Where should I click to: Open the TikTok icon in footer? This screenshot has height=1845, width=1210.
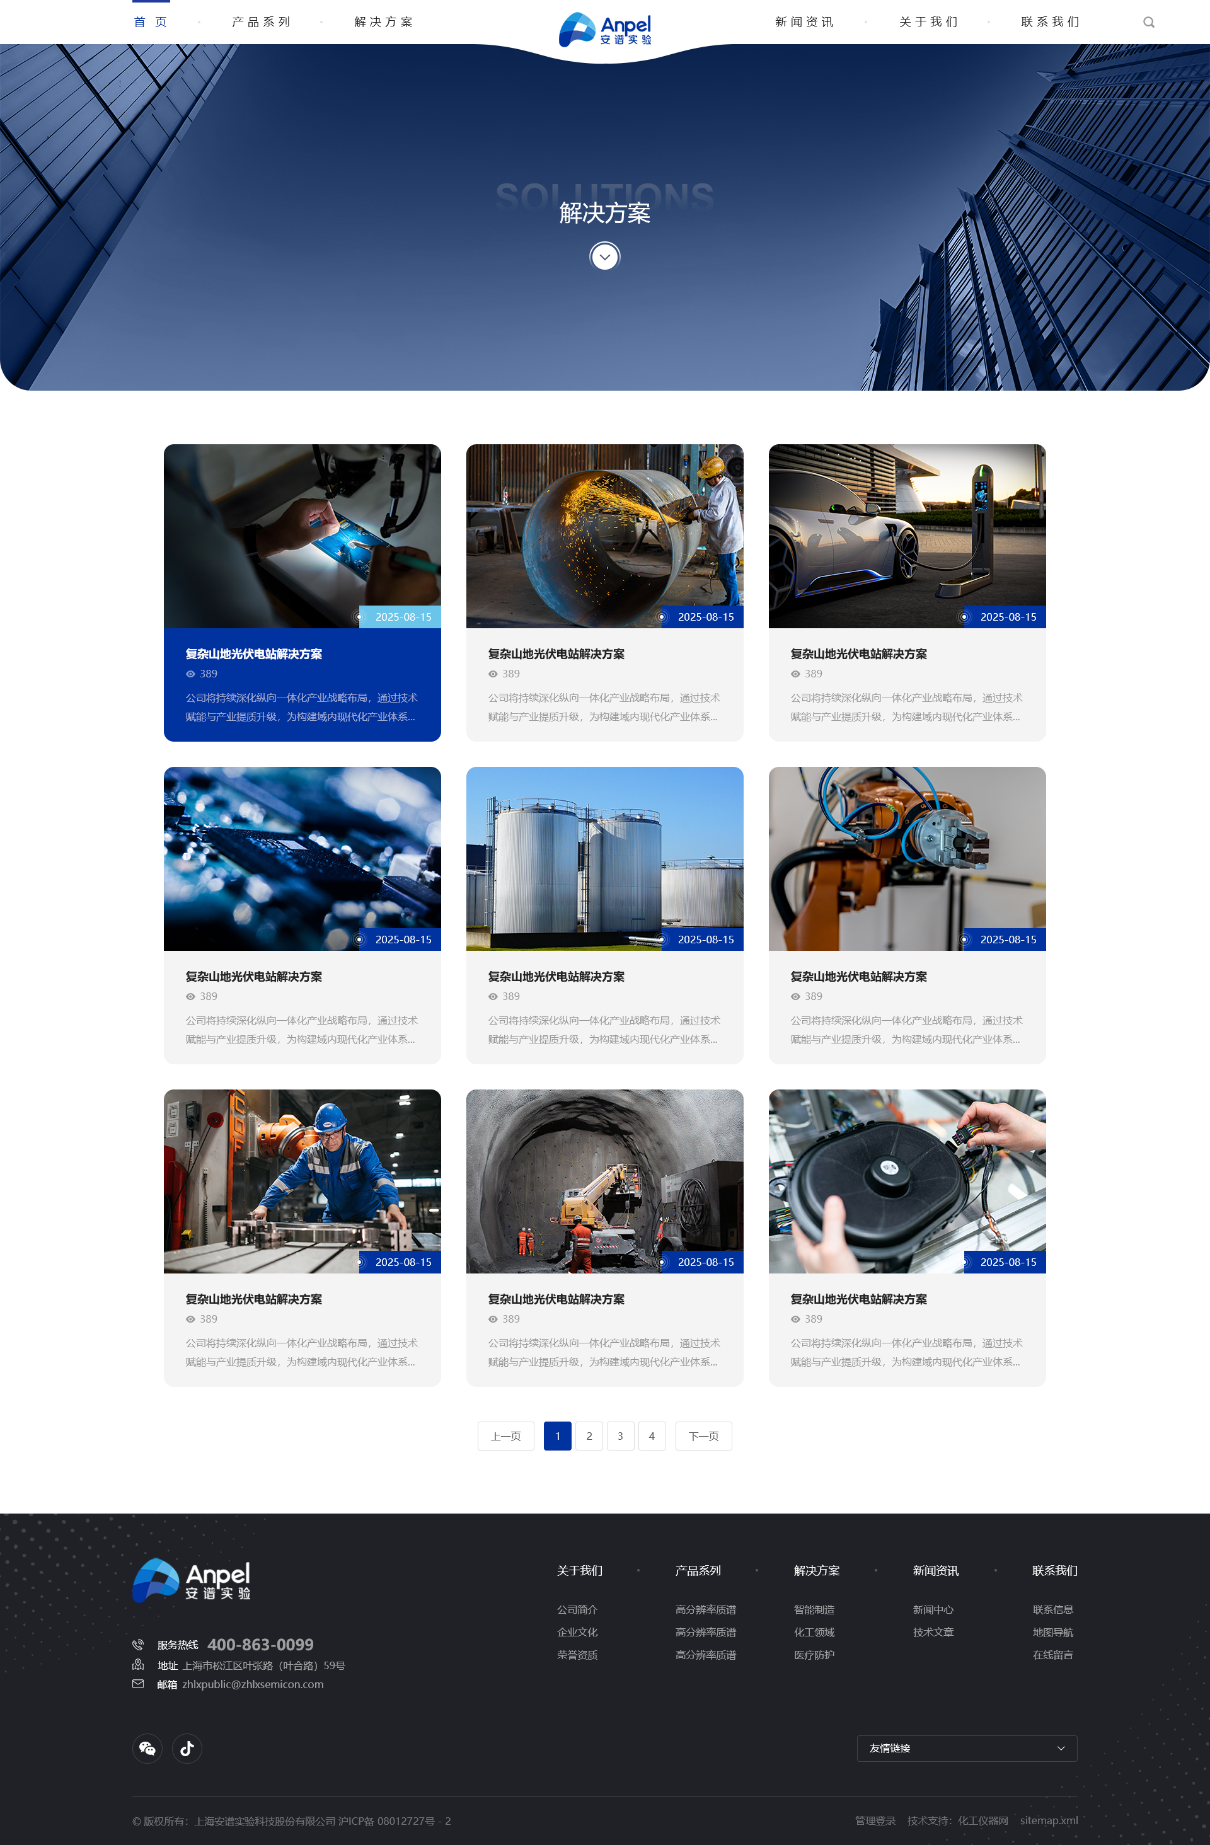click(x=187, y=1748)
